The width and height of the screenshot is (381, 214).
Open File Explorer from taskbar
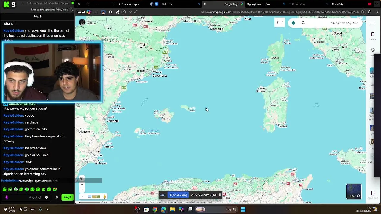[x=172, y=209]
